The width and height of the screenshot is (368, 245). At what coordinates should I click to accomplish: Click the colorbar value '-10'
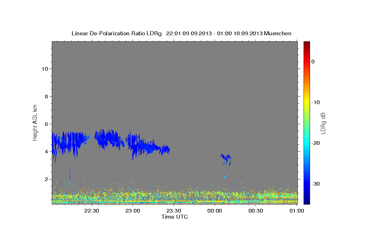pyautogui.click(x=316, y=102)
